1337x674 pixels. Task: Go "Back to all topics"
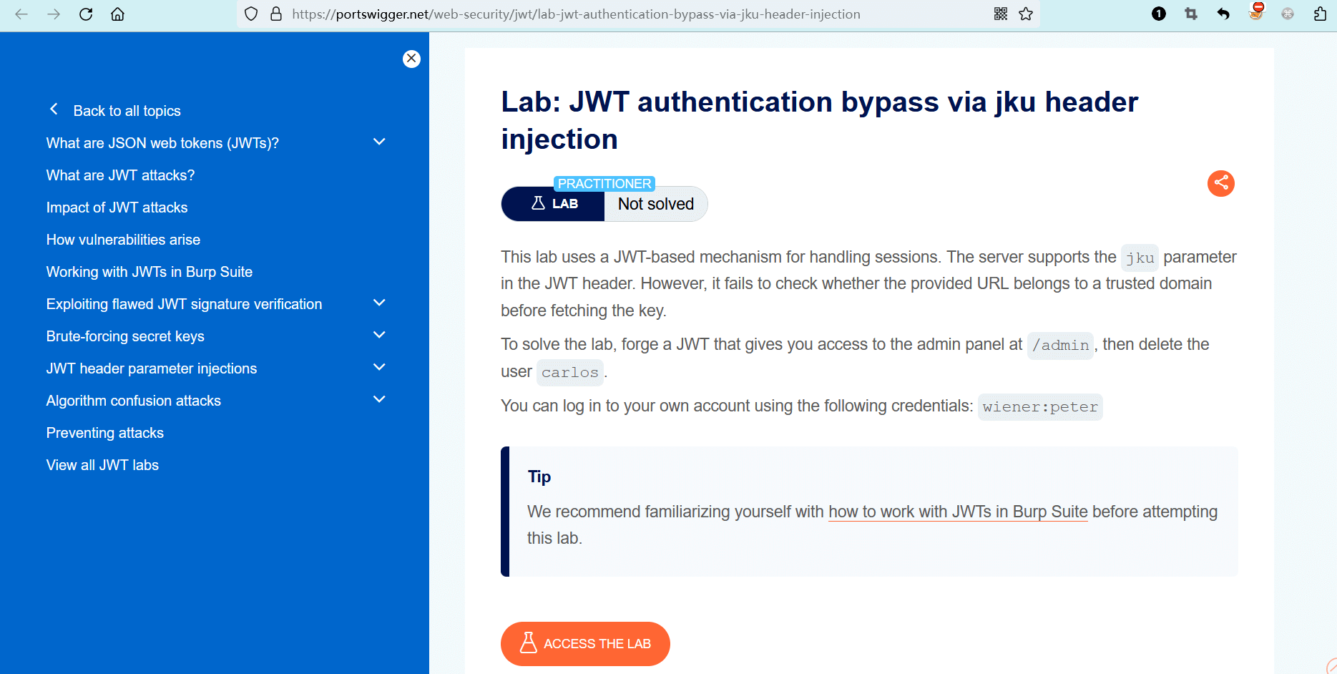click(126, 111)
